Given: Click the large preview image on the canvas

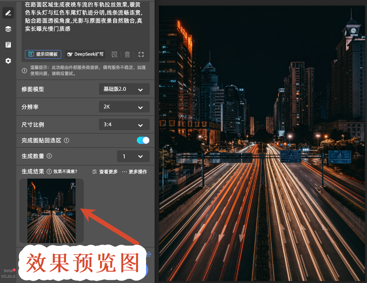Looking at the screenshot, I should (x=262, y=143).
